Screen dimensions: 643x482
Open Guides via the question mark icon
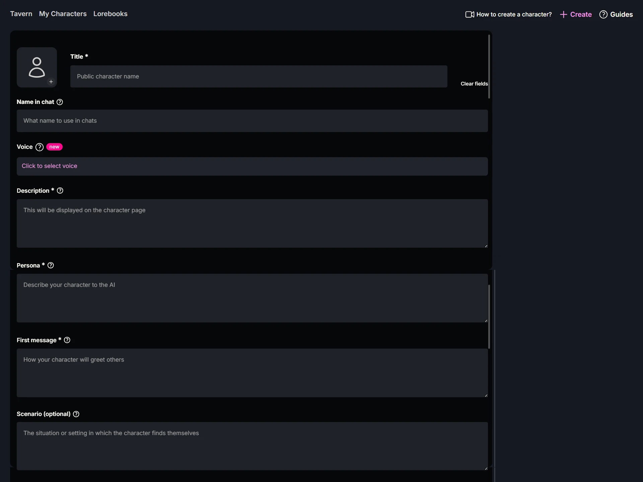point(603,14)
